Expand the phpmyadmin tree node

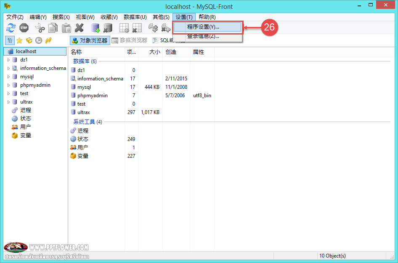point(9,85)
